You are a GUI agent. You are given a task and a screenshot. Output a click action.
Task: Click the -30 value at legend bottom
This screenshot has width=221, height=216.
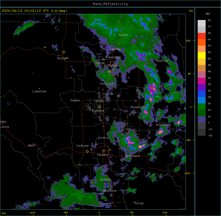(x=210, y=135)
